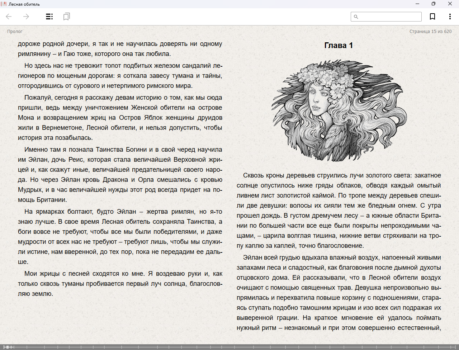Click the page counter 'Страница 15 из 620'
The height and width of the screenshot is (350, 459).
point(430,32)
